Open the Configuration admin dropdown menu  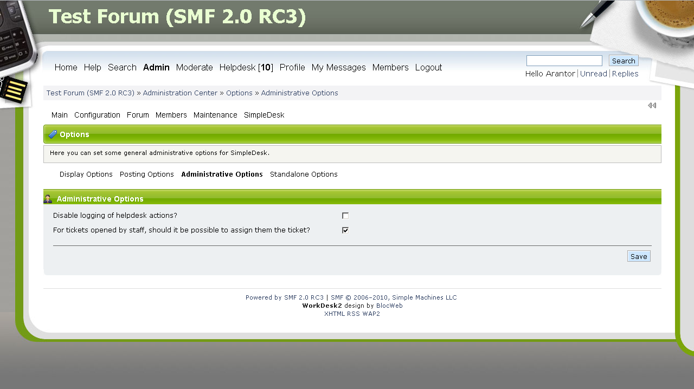click(97, 115)
